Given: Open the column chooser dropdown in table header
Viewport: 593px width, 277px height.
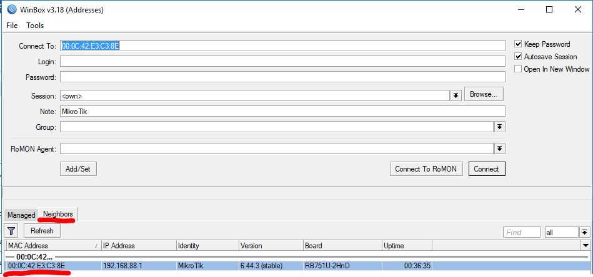Looking at the screenshot, I should 586,246.
